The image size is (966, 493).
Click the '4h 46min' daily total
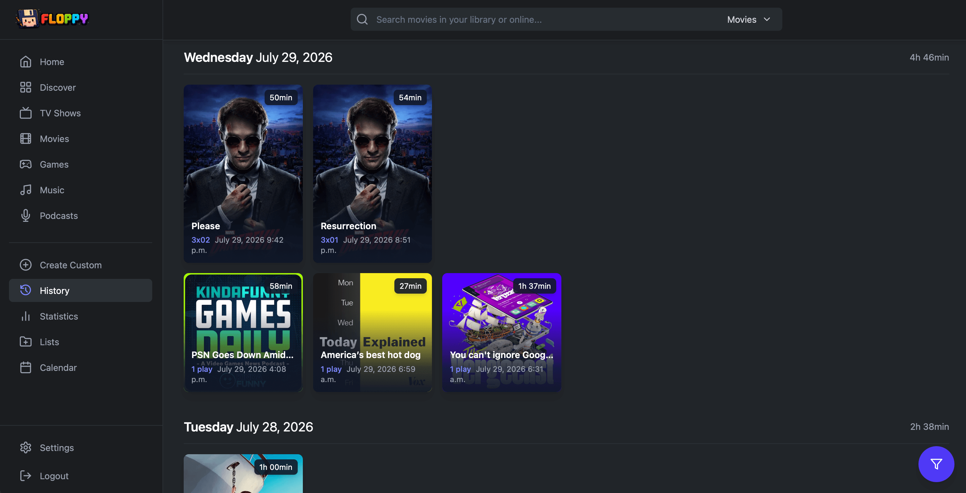[x=929, y=57]
